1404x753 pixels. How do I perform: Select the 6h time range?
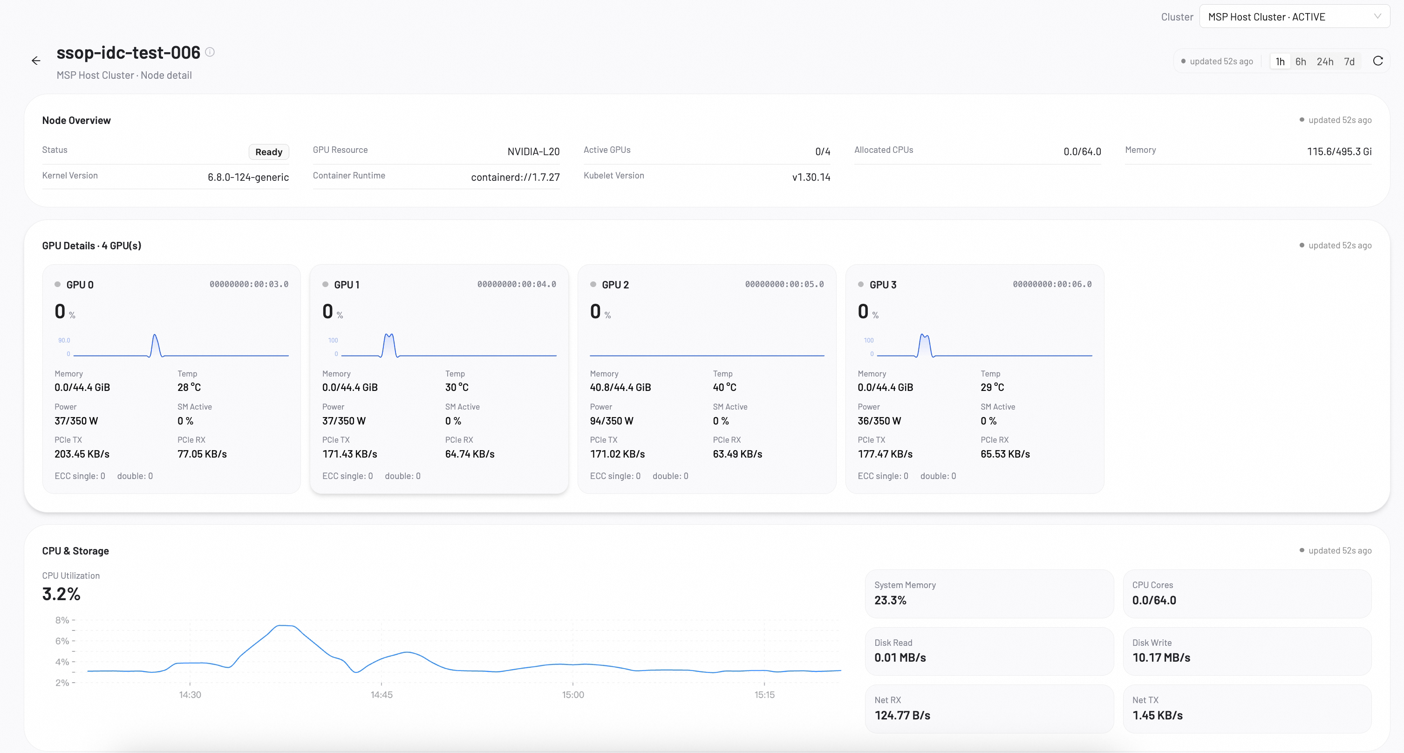[x=1301, y=62]
